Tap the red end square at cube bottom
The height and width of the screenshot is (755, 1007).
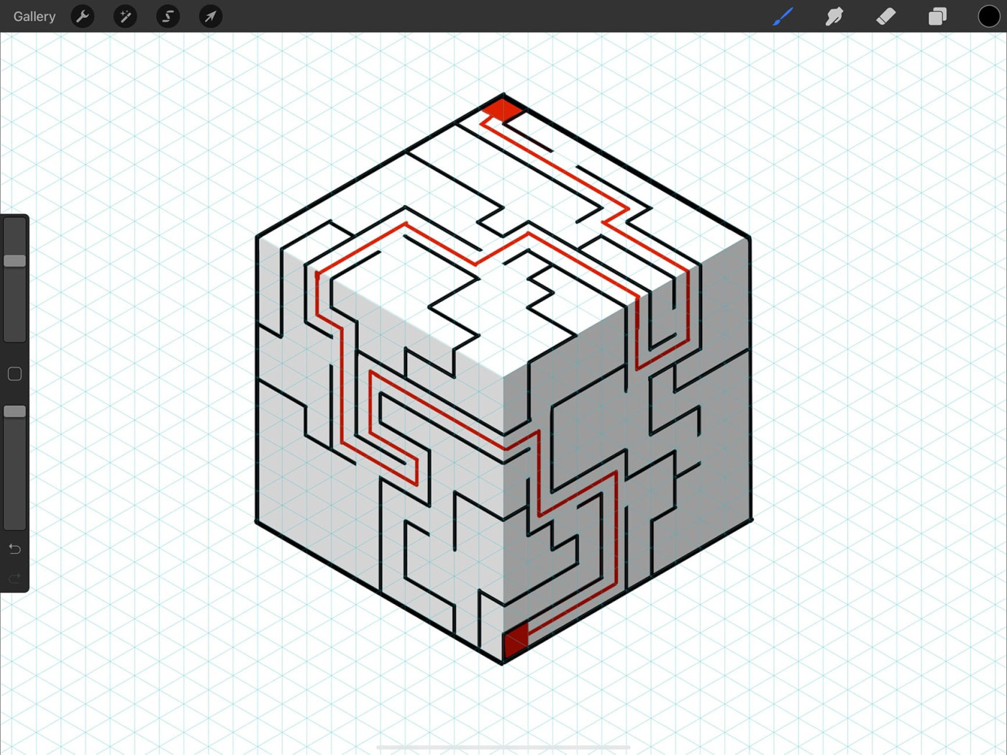coord(515,640)
